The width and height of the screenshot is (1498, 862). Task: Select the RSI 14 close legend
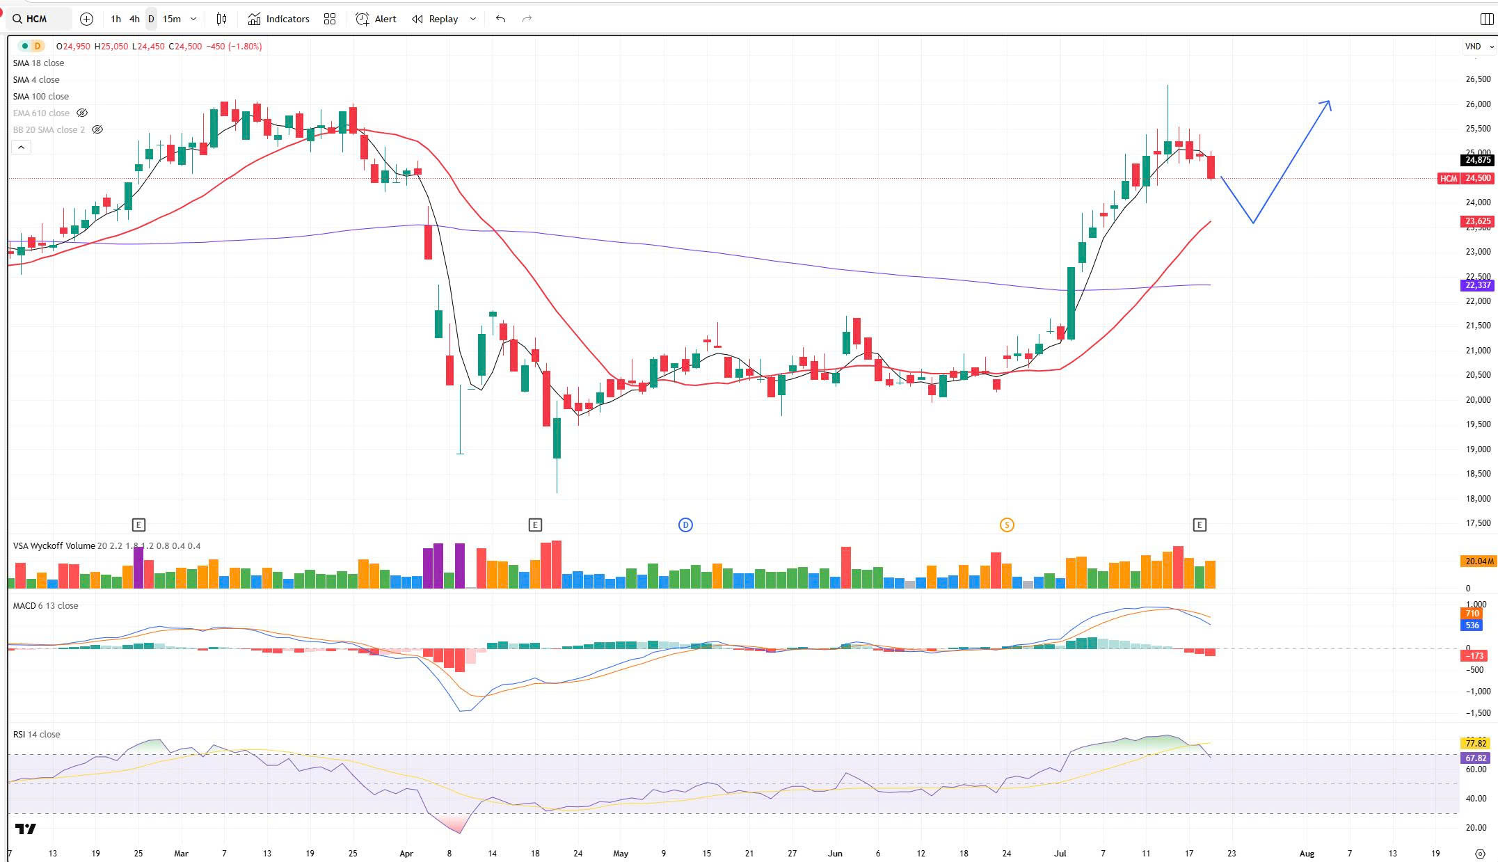click(37, 734)
